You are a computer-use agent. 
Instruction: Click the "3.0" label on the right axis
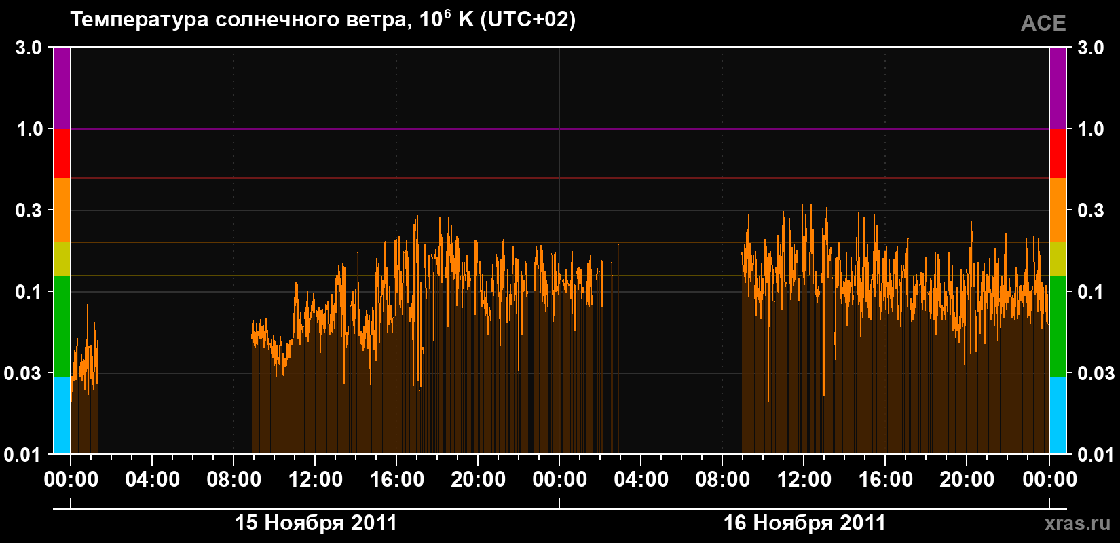click(x=1091, y=48)
